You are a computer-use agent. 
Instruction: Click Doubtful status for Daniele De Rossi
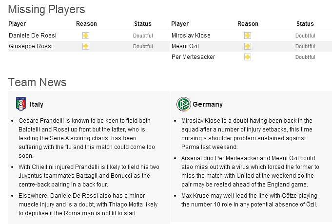point(143,36)
